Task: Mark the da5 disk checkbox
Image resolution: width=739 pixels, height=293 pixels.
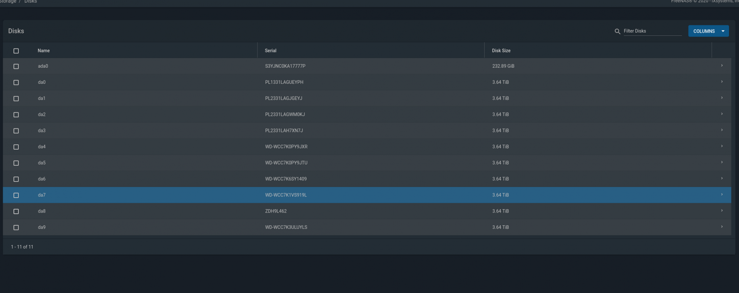Action: pyautogui.click(x=16, y=163)
